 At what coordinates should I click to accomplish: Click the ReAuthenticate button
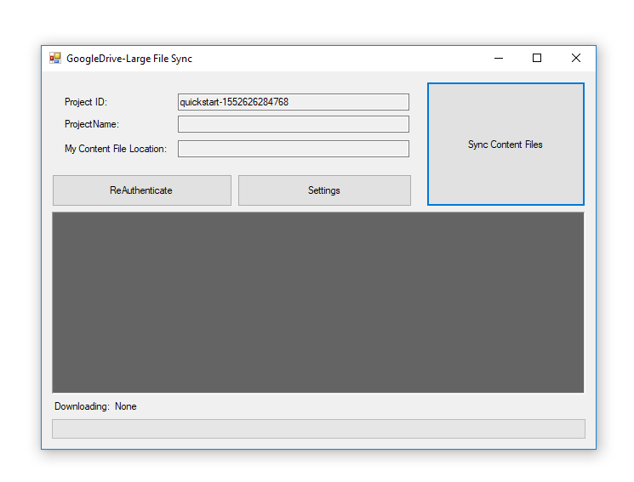[x=142, y=190]
